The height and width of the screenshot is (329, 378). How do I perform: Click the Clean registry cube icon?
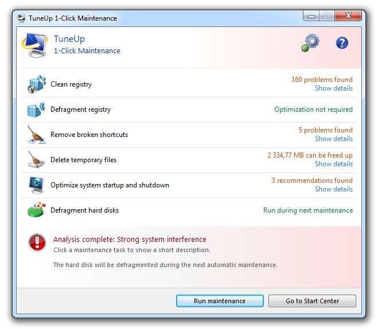click(36, 84)
